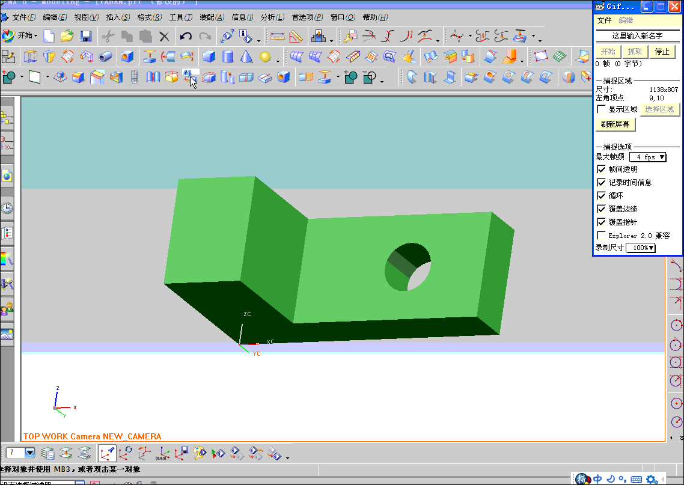684x485 pixels.
Task: Click the Delete X icon
Action: point(164,37)
